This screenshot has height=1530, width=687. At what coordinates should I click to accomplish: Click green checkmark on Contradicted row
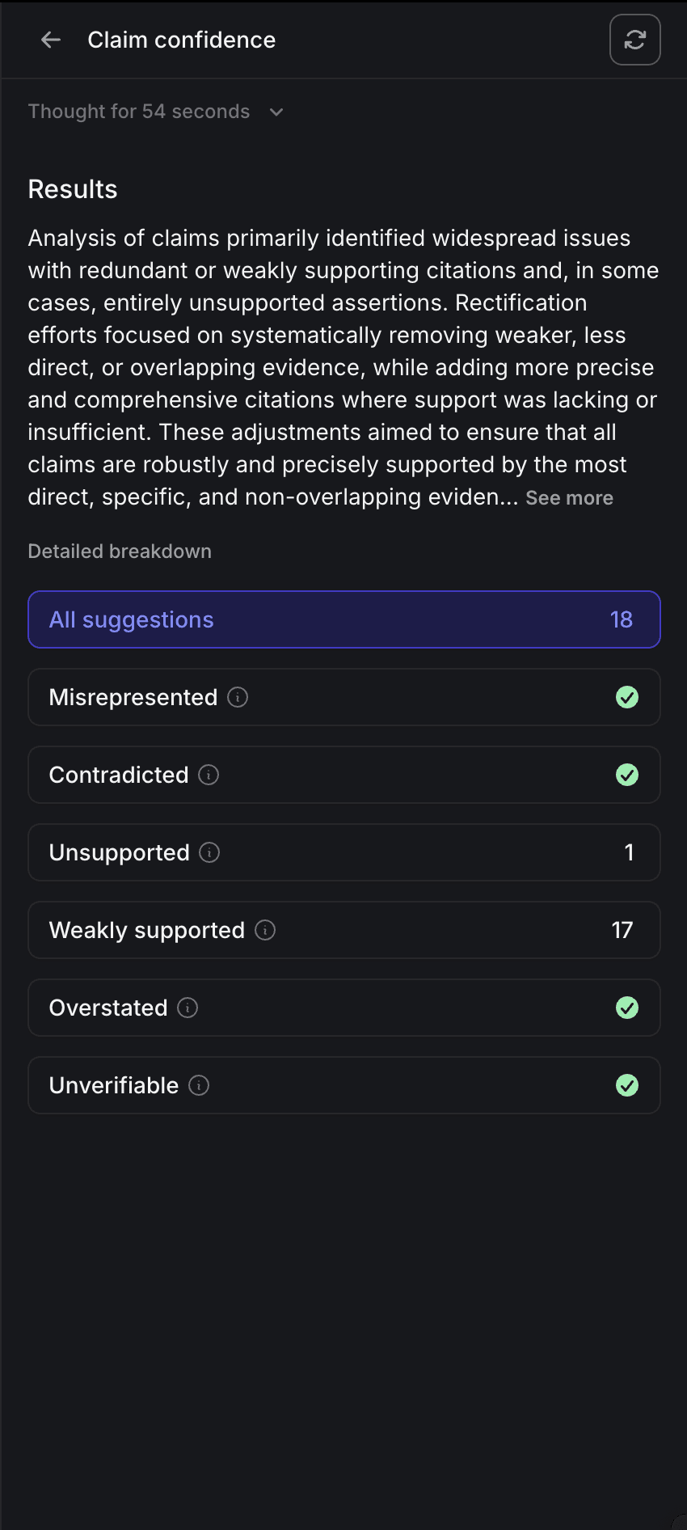click(627, 775)
